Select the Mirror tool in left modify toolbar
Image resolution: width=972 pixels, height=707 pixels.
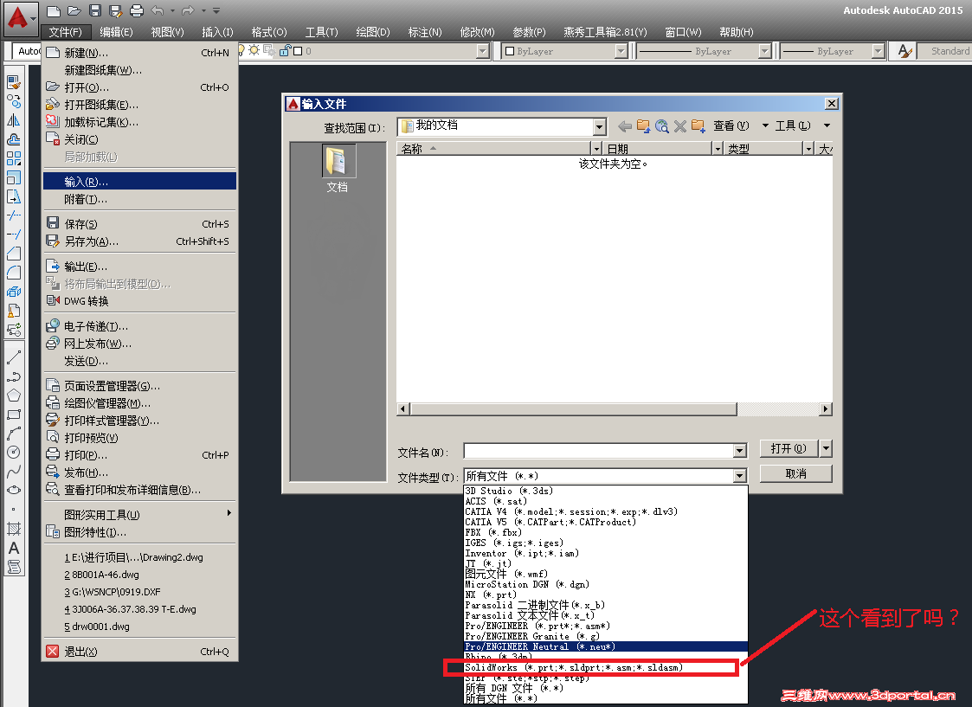tap(14, 120)
